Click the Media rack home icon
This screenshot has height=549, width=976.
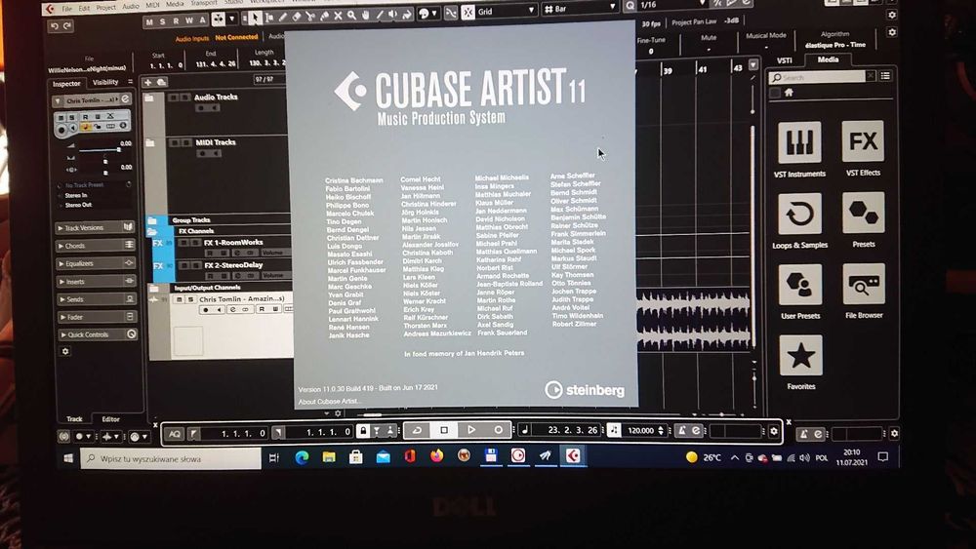click(x=789, y=93)
